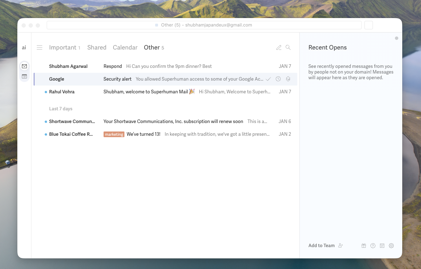Open Settings via the gear icon
This screenshot has width=421, height=269.
click(391, 245)
